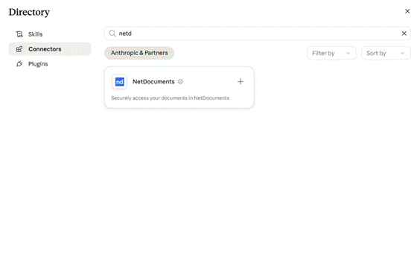
Task: Toggle the Anthropic & Partners filter chip
Action: point(139,53)
